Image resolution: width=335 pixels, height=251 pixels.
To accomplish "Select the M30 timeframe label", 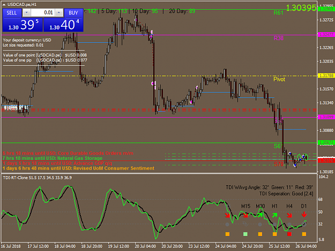I will pos(260,206).
